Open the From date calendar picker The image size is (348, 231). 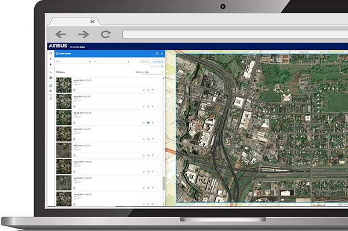click(x=90, y=61)
